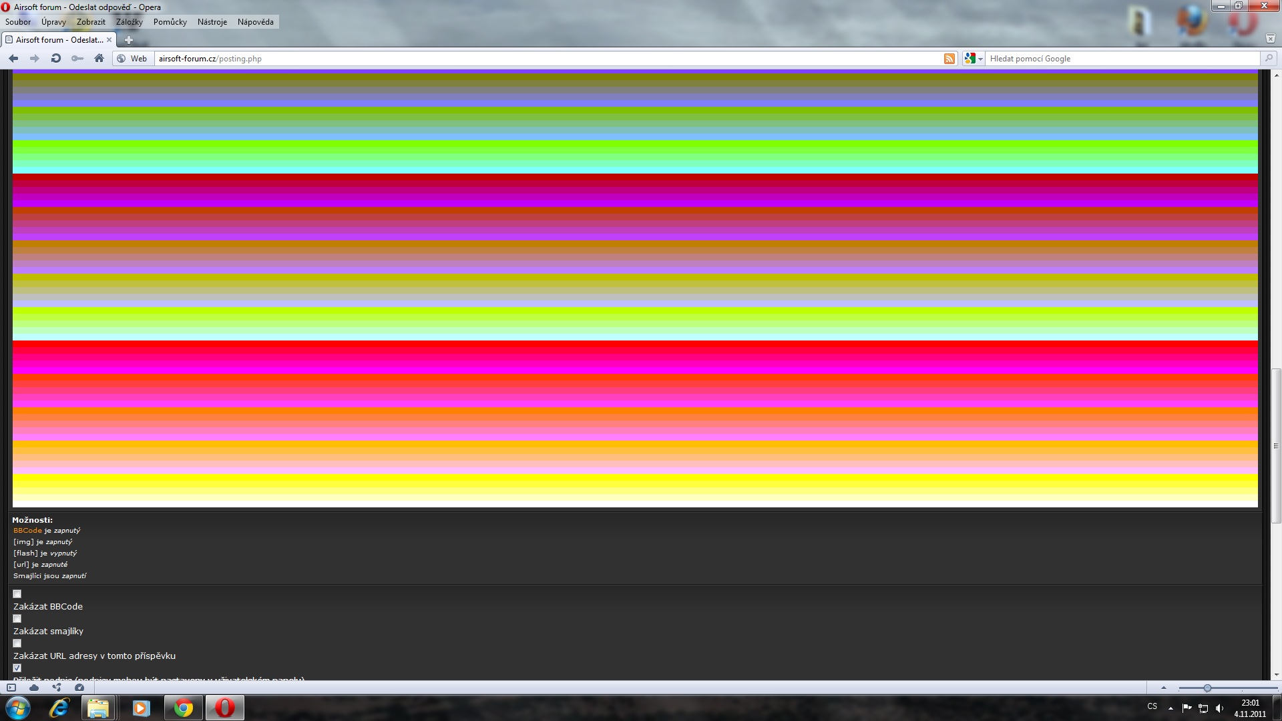Screen dimensions: 1282x721
Task: Open the Nástroje menu
Action: [x=212, y=22]
